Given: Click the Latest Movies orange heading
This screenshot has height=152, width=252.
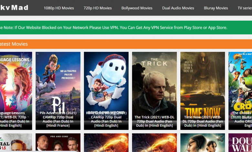Looking at the screenshot, I should coord(126,44).
